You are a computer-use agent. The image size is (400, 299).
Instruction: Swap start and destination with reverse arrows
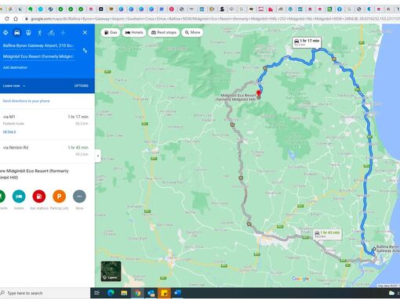coord(85,50)
